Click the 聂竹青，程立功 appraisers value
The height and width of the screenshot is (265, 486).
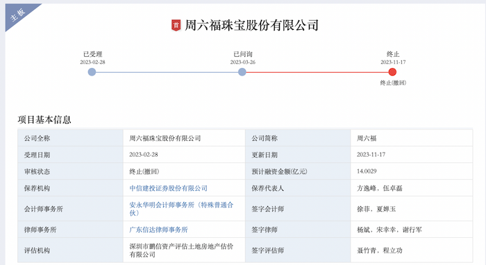click(380, 250)
